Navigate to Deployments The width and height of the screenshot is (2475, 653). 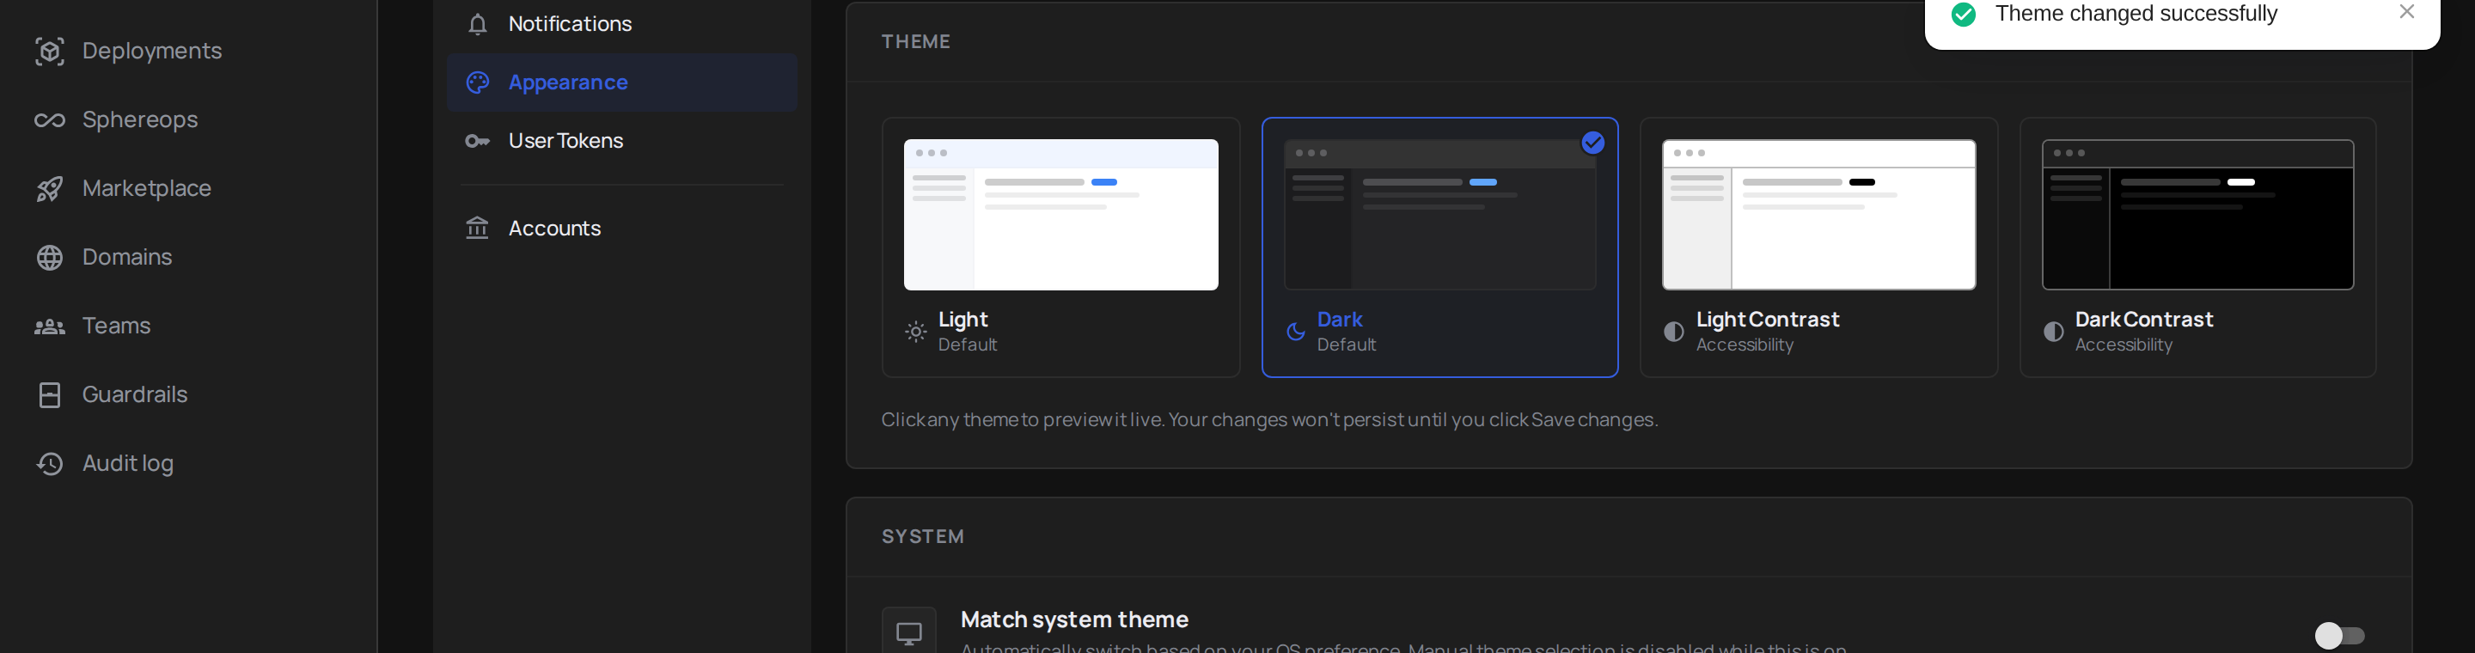[x=152, y=51]
